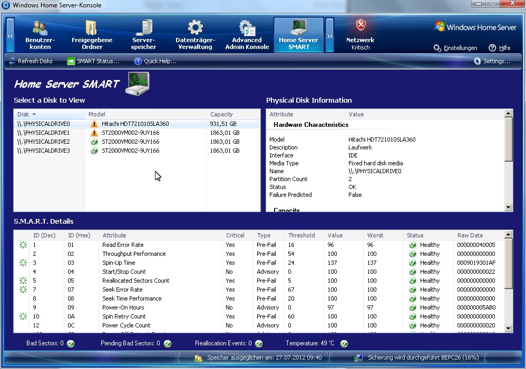This screenshot has width=526, height=369.
Task: Sort disk list by Disk column
Action: click(x=49, y=114)
